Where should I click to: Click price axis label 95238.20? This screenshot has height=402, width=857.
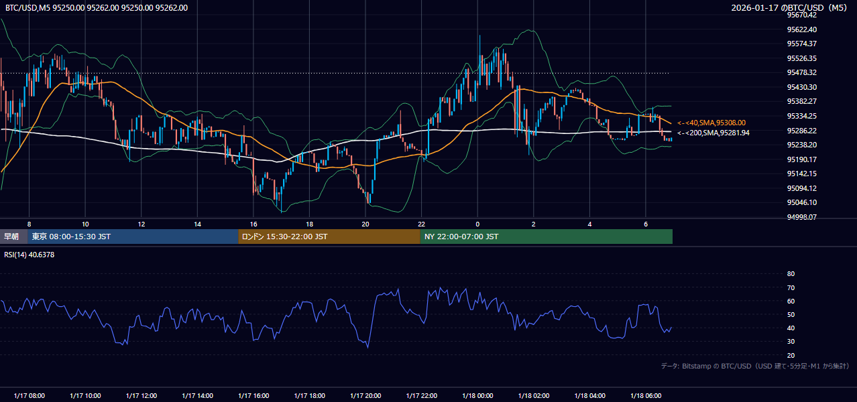coord(801,145)
